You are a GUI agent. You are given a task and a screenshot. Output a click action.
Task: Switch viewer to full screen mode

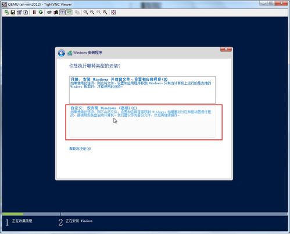(113, 12)
